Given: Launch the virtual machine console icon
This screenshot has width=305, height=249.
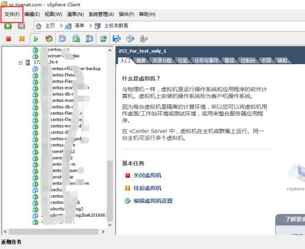Looking at the screenshot, I should coord(104,38).
